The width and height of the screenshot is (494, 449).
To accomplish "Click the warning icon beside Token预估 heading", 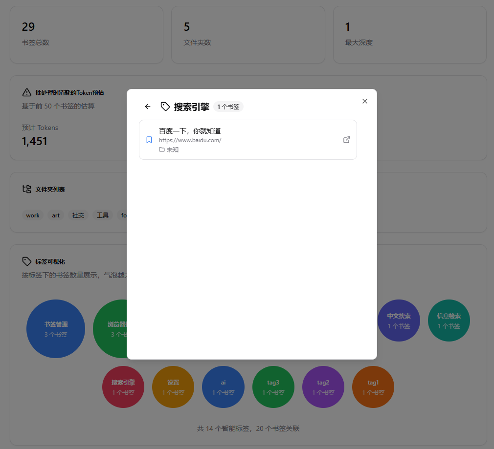I will tap(27, 92).
